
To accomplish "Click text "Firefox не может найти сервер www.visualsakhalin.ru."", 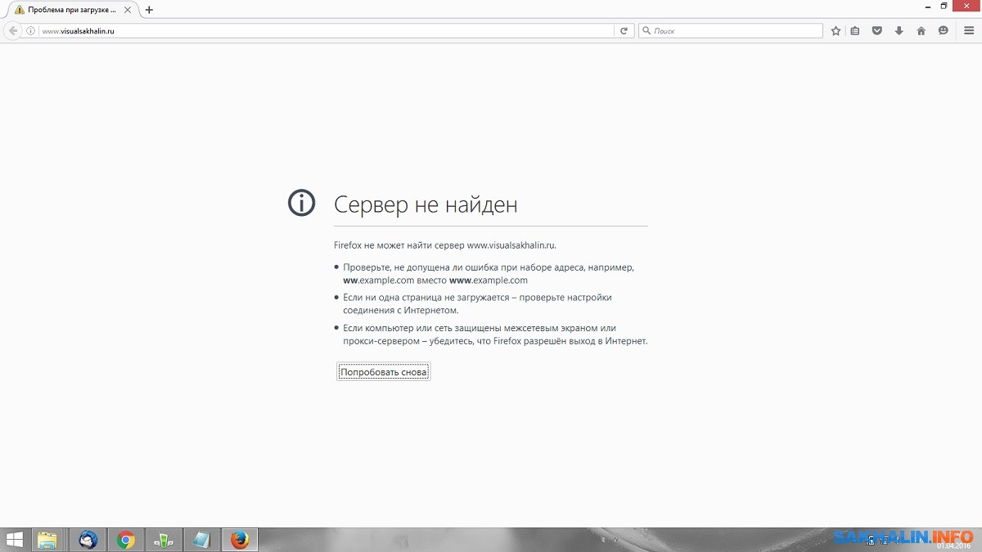I will click(445, 245).
